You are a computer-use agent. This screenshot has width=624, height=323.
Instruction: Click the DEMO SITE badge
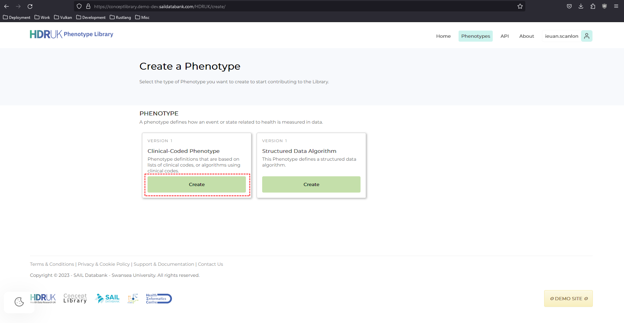(x=568, y=299)
